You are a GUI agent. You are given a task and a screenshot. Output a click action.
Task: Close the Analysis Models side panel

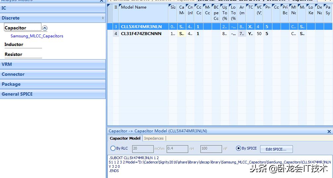click(x=102, y=1)
